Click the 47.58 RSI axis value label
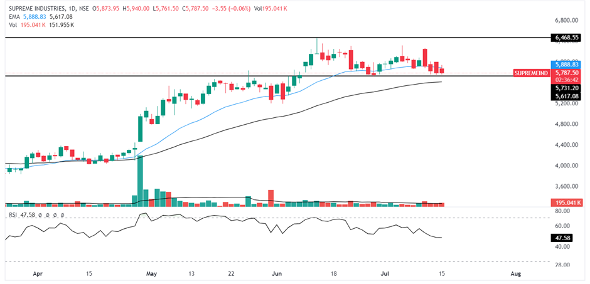Image resolution: width=590 pixels, height=284 pixels. 566,238
